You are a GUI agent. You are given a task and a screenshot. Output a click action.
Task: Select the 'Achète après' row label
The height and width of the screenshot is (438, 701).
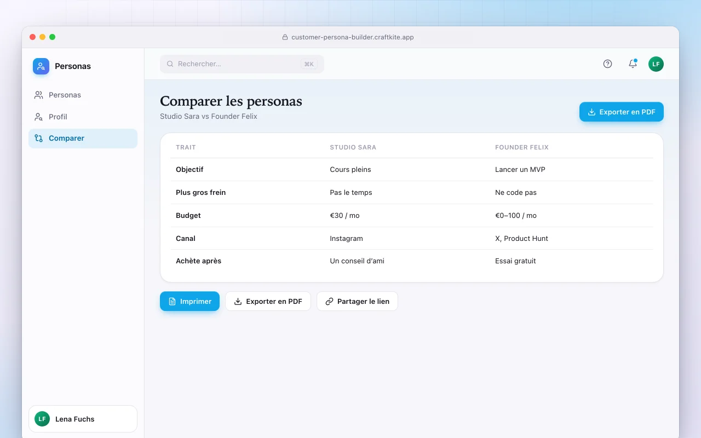click(x=198, y=261)
